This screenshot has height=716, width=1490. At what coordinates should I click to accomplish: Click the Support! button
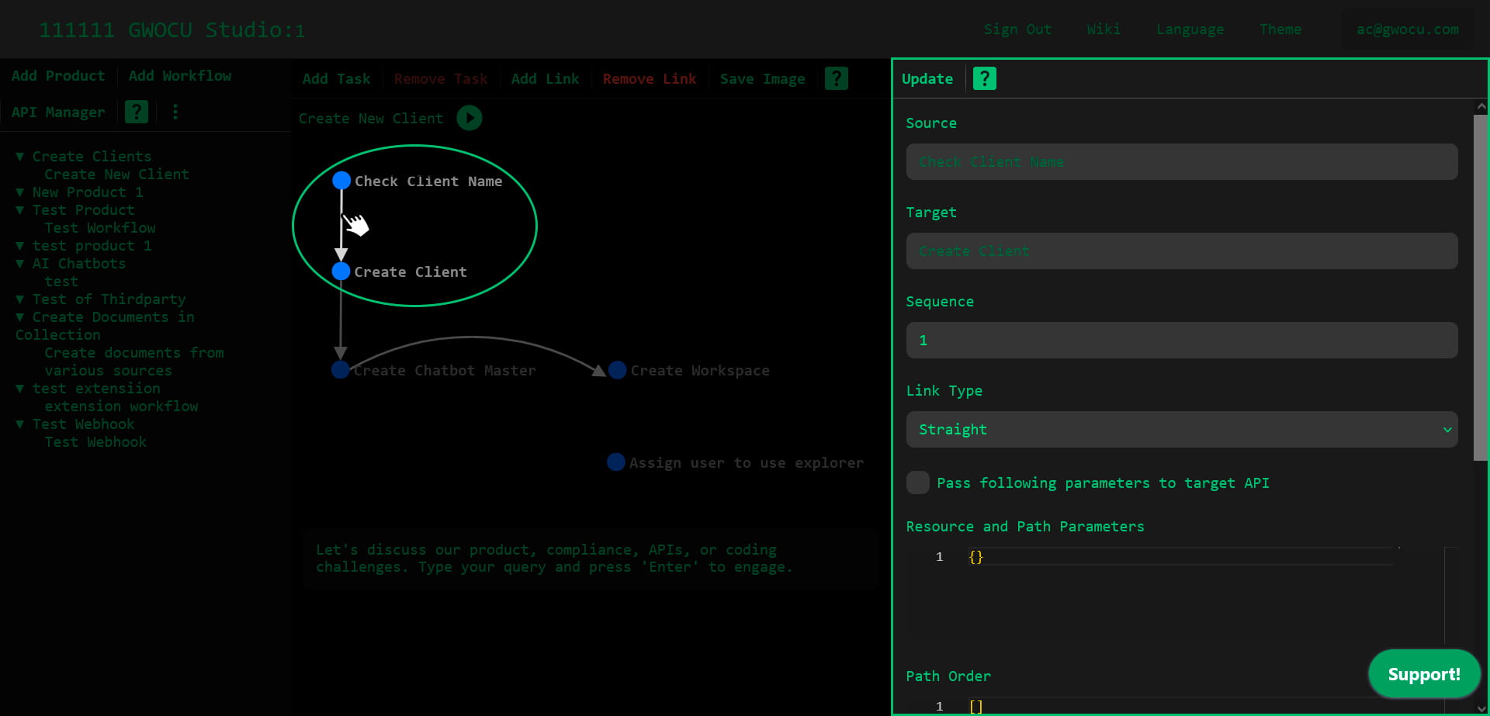pos(1423,673)
